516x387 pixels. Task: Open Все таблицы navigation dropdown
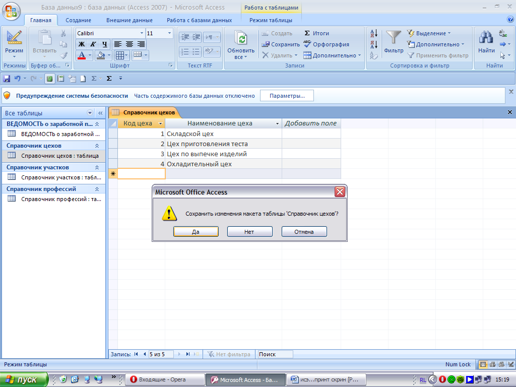[90, 113]
